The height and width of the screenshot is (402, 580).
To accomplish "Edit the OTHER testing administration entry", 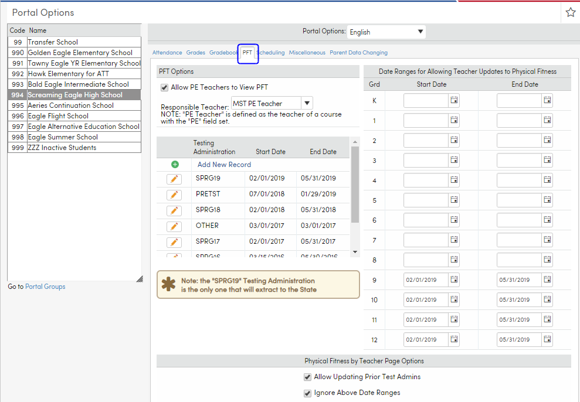I will click(174, 225).
